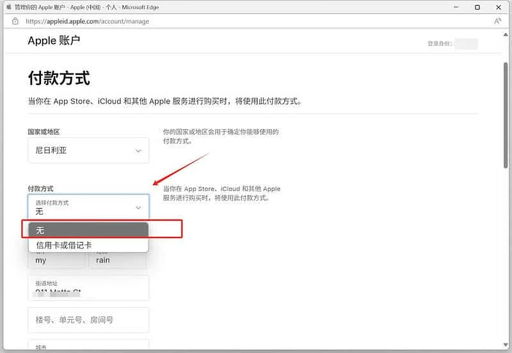Screen dimensions: 512x353
Task: Click the 付款方式 page heading
Action: [59, 78]
